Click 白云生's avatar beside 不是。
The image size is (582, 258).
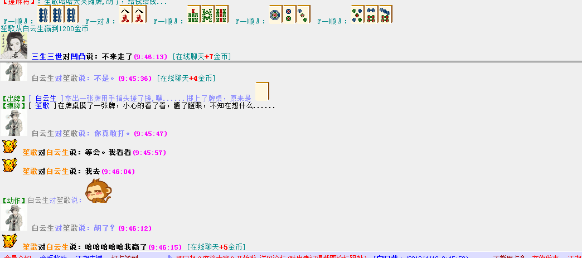14,72
